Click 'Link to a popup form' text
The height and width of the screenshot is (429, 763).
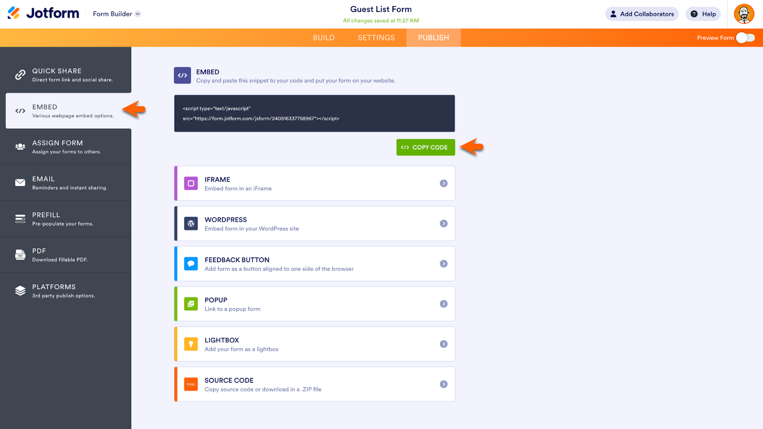(232, 309)
